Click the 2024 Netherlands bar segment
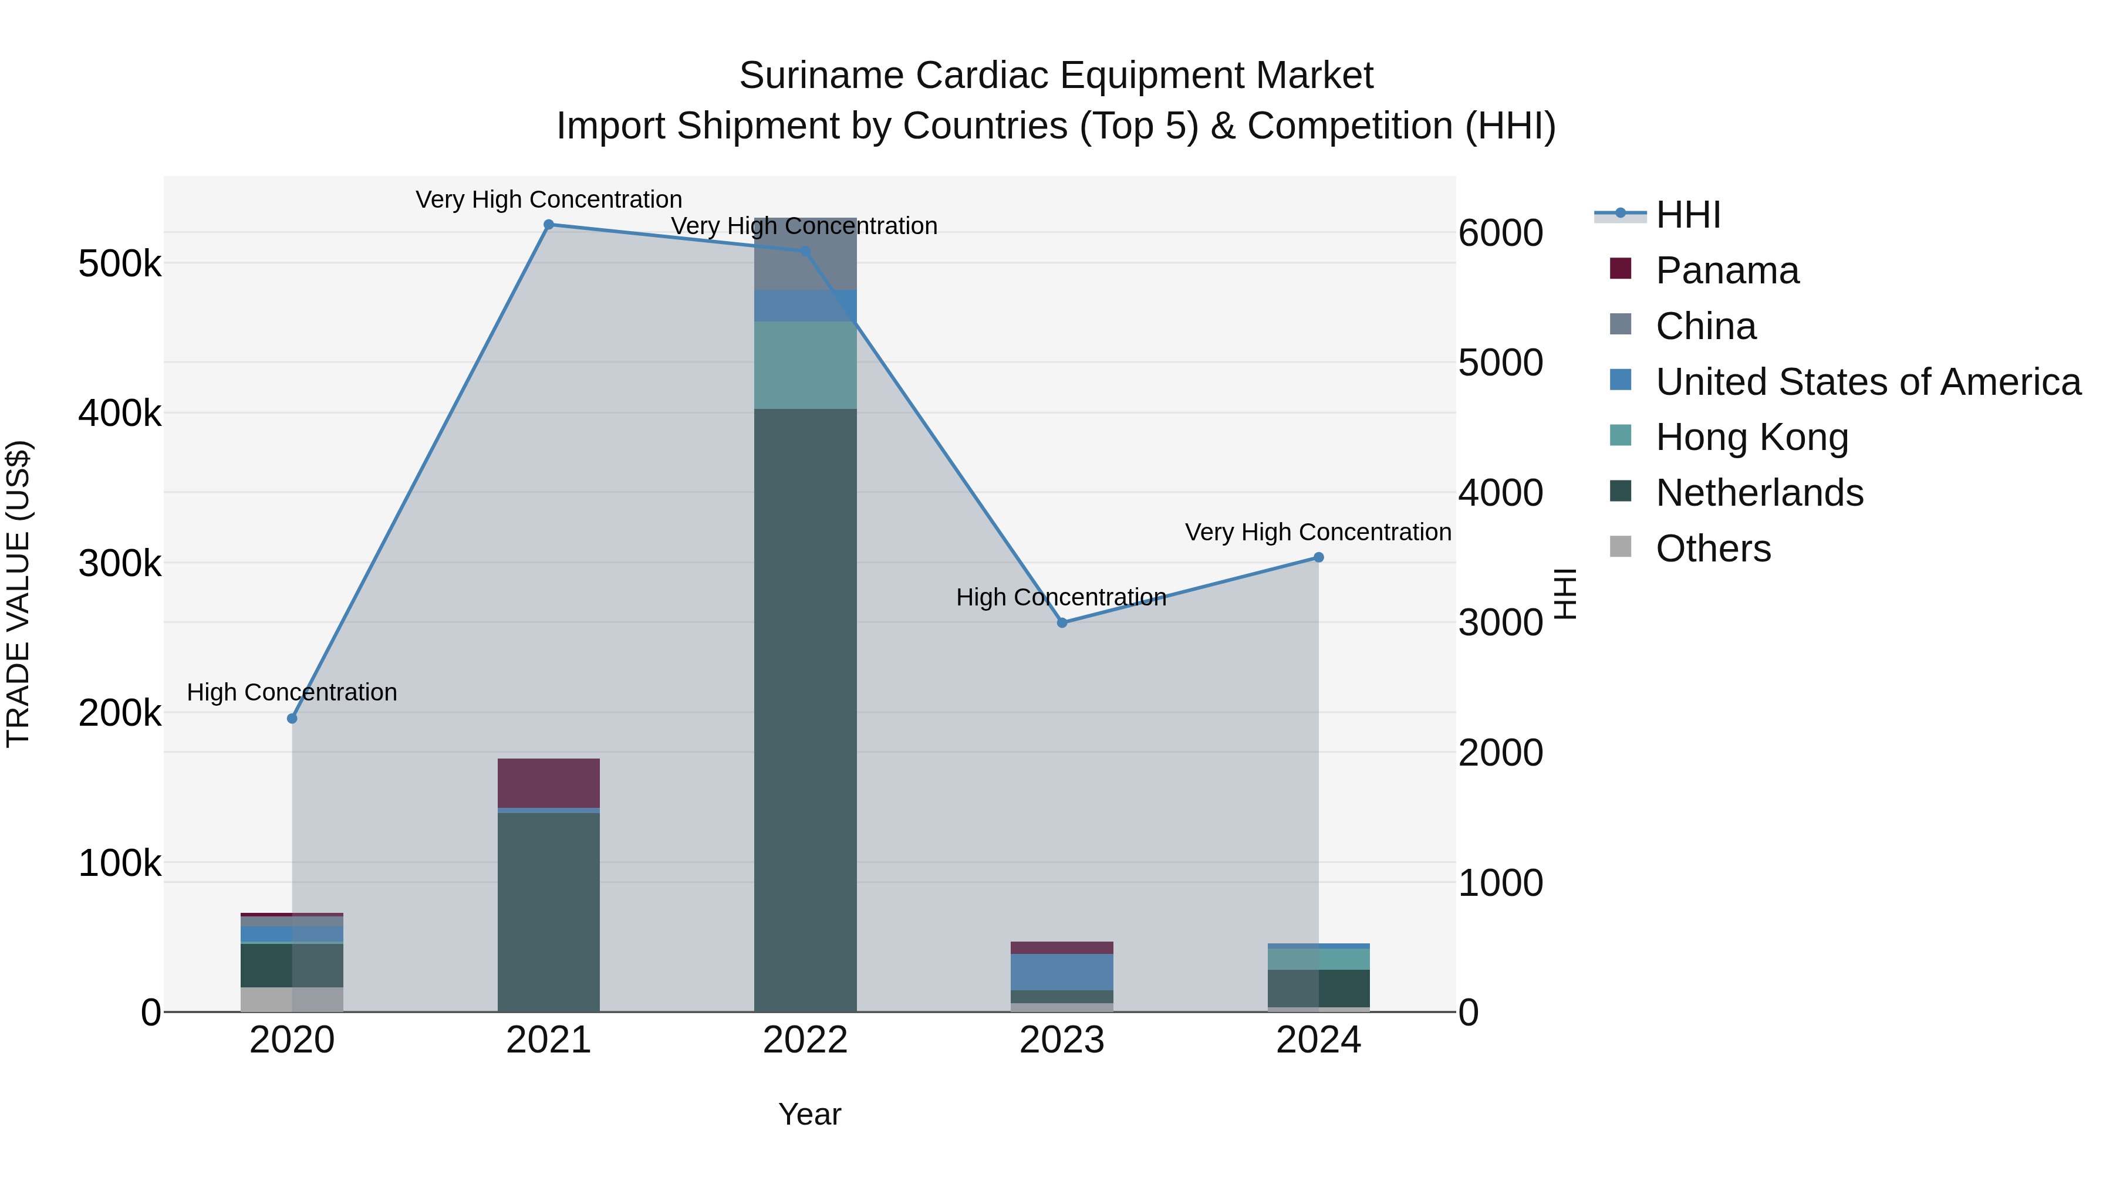Viewport: 2113px width, 1188px height. [x=1319, y=989]
